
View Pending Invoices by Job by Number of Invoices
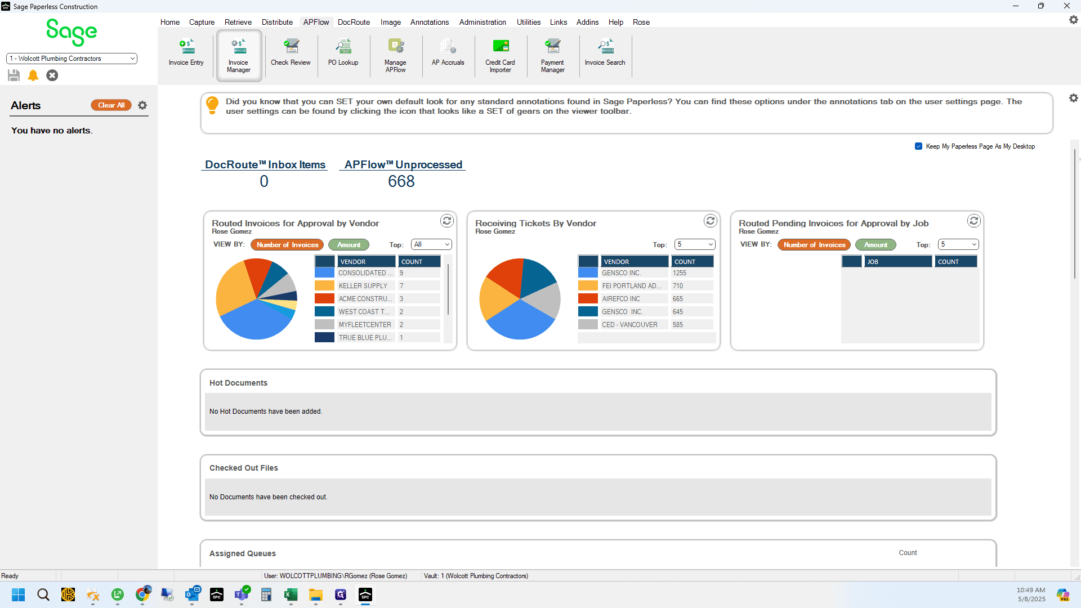click(814, 245)
